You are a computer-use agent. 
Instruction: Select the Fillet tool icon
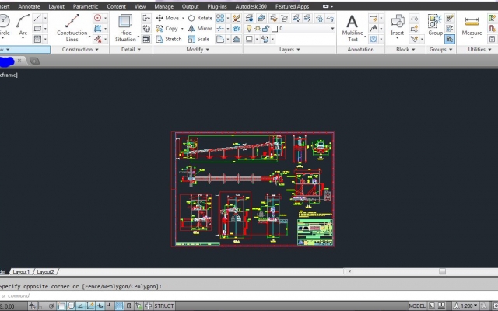[219, 39]
